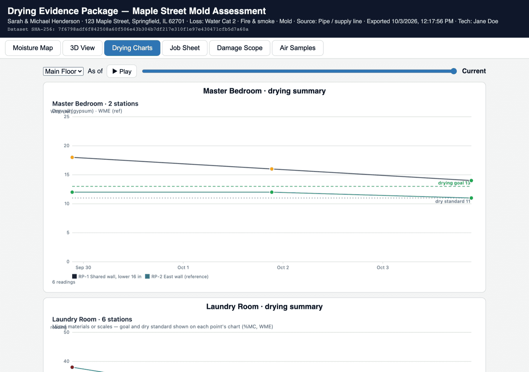Viewport: 529px width, 372px height.
Task: Click the "Master Bedroom · 2 stations" subtitle
Action: point(95,104)
